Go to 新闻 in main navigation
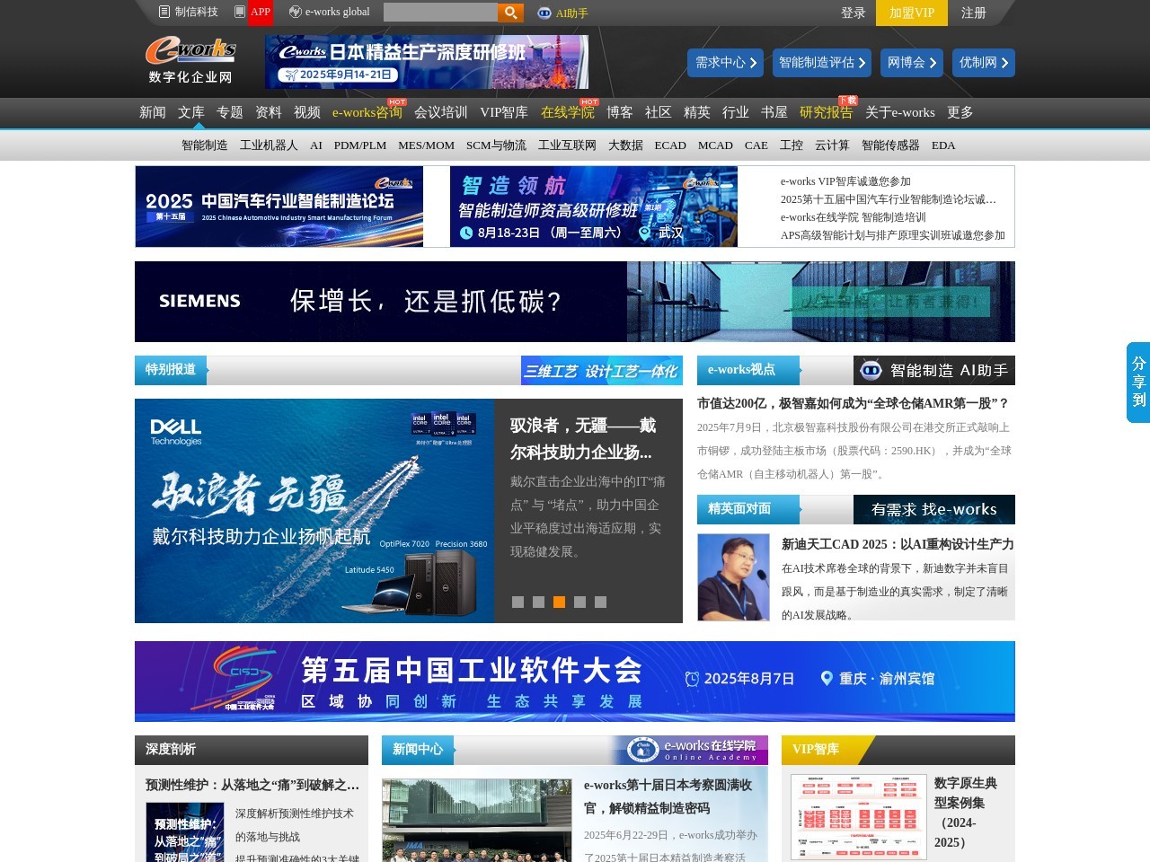 [x=153, y=112]
